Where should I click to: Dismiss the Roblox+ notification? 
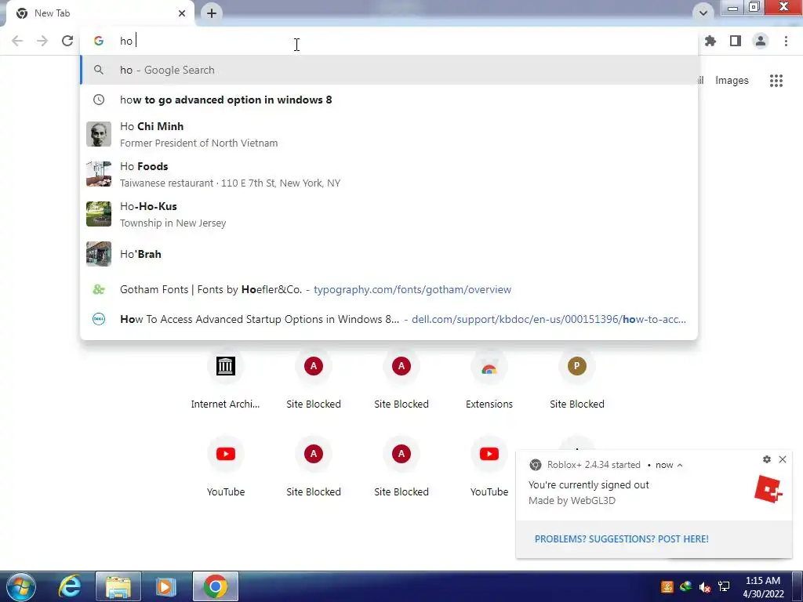783,459
